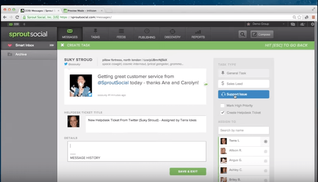Close the Create Task panel with X
The height and width of the screenshot is (182, 318).
tap(63, 45)
